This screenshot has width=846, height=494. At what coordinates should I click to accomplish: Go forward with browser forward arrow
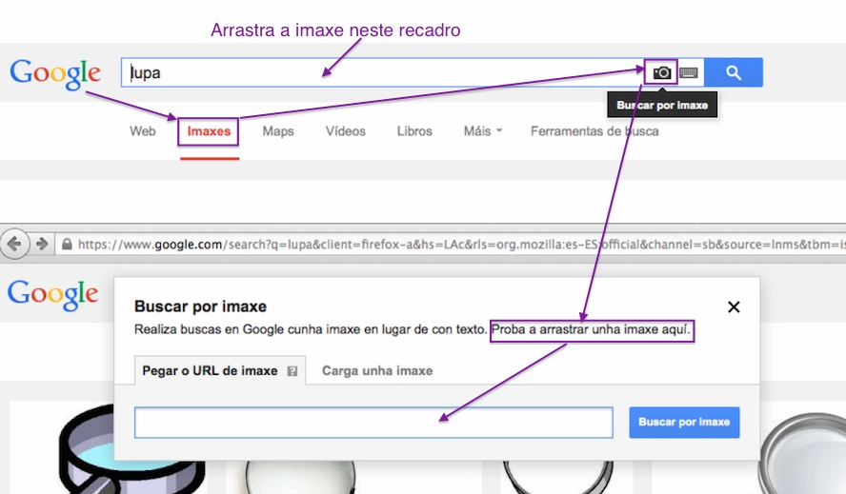[x=42, y=244]
